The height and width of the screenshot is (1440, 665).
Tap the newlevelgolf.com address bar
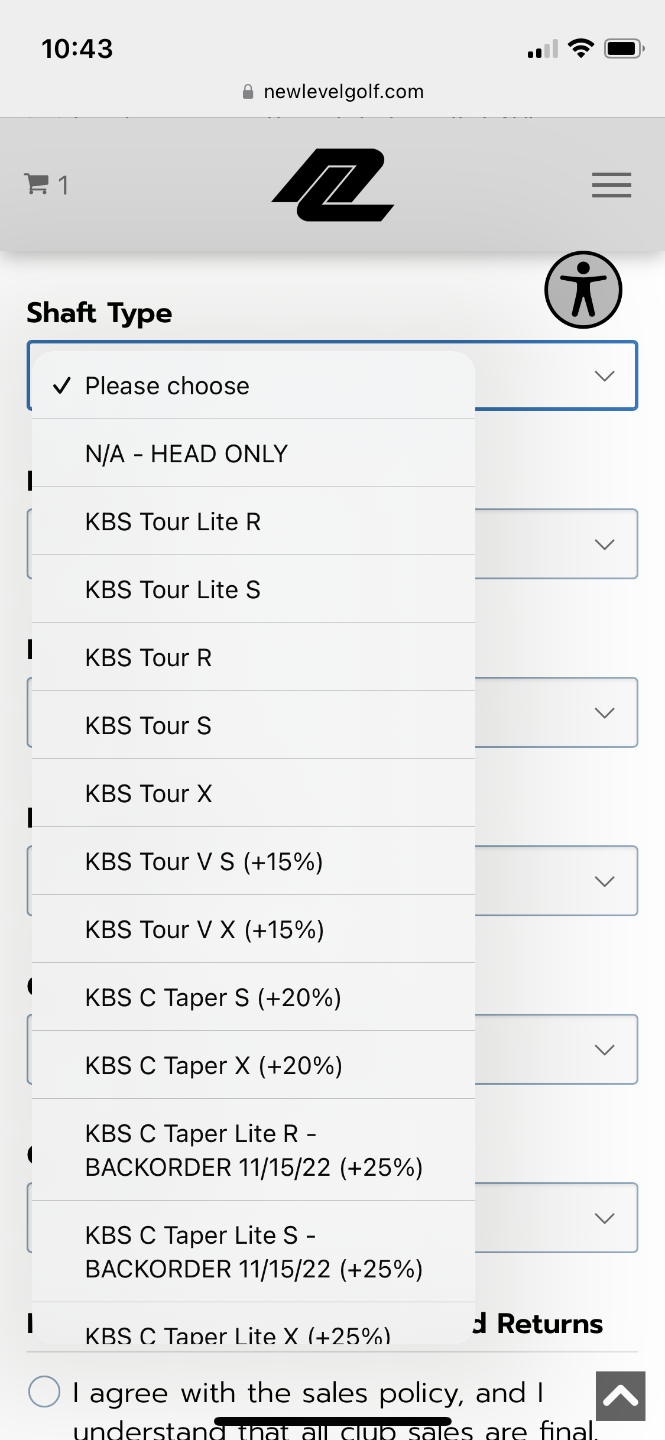pos(343,92)
